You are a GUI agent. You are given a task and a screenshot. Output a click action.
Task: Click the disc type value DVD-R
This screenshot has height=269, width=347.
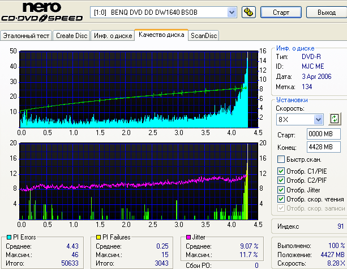coord(311,57)
